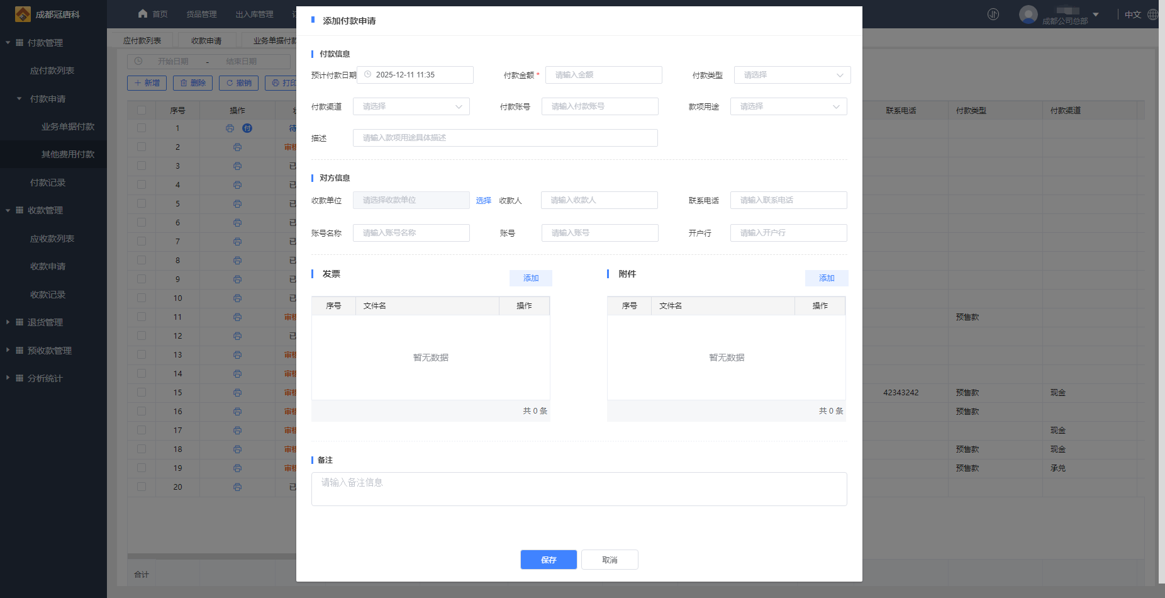Click 添加 in the 附件 section

pos(827,278)
